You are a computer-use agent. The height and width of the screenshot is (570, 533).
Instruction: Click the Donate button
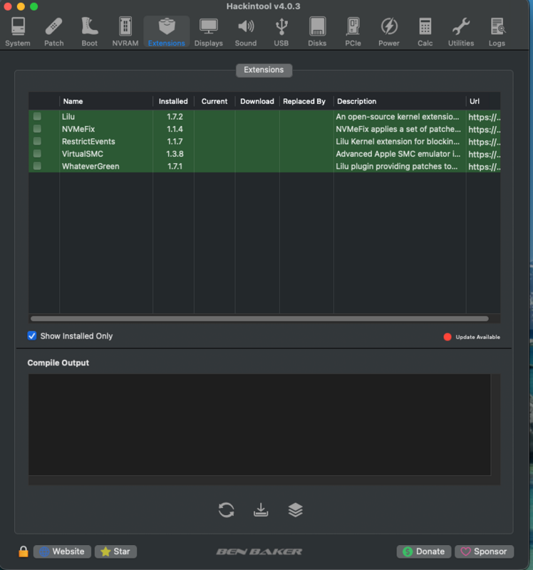(x=423, y=551)
